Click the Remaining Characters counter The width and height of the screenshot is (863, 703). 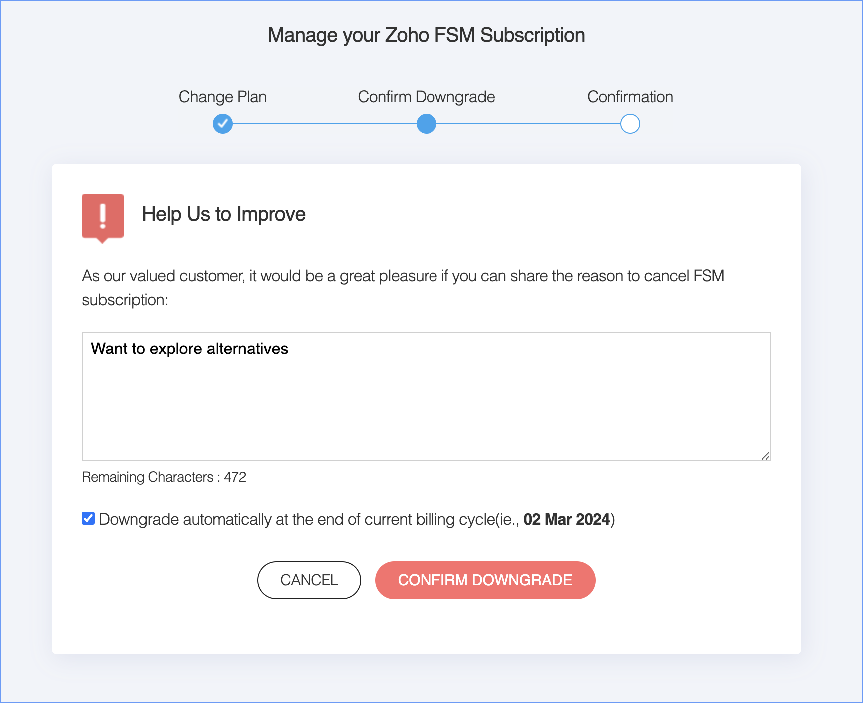[x=164, y=477]
